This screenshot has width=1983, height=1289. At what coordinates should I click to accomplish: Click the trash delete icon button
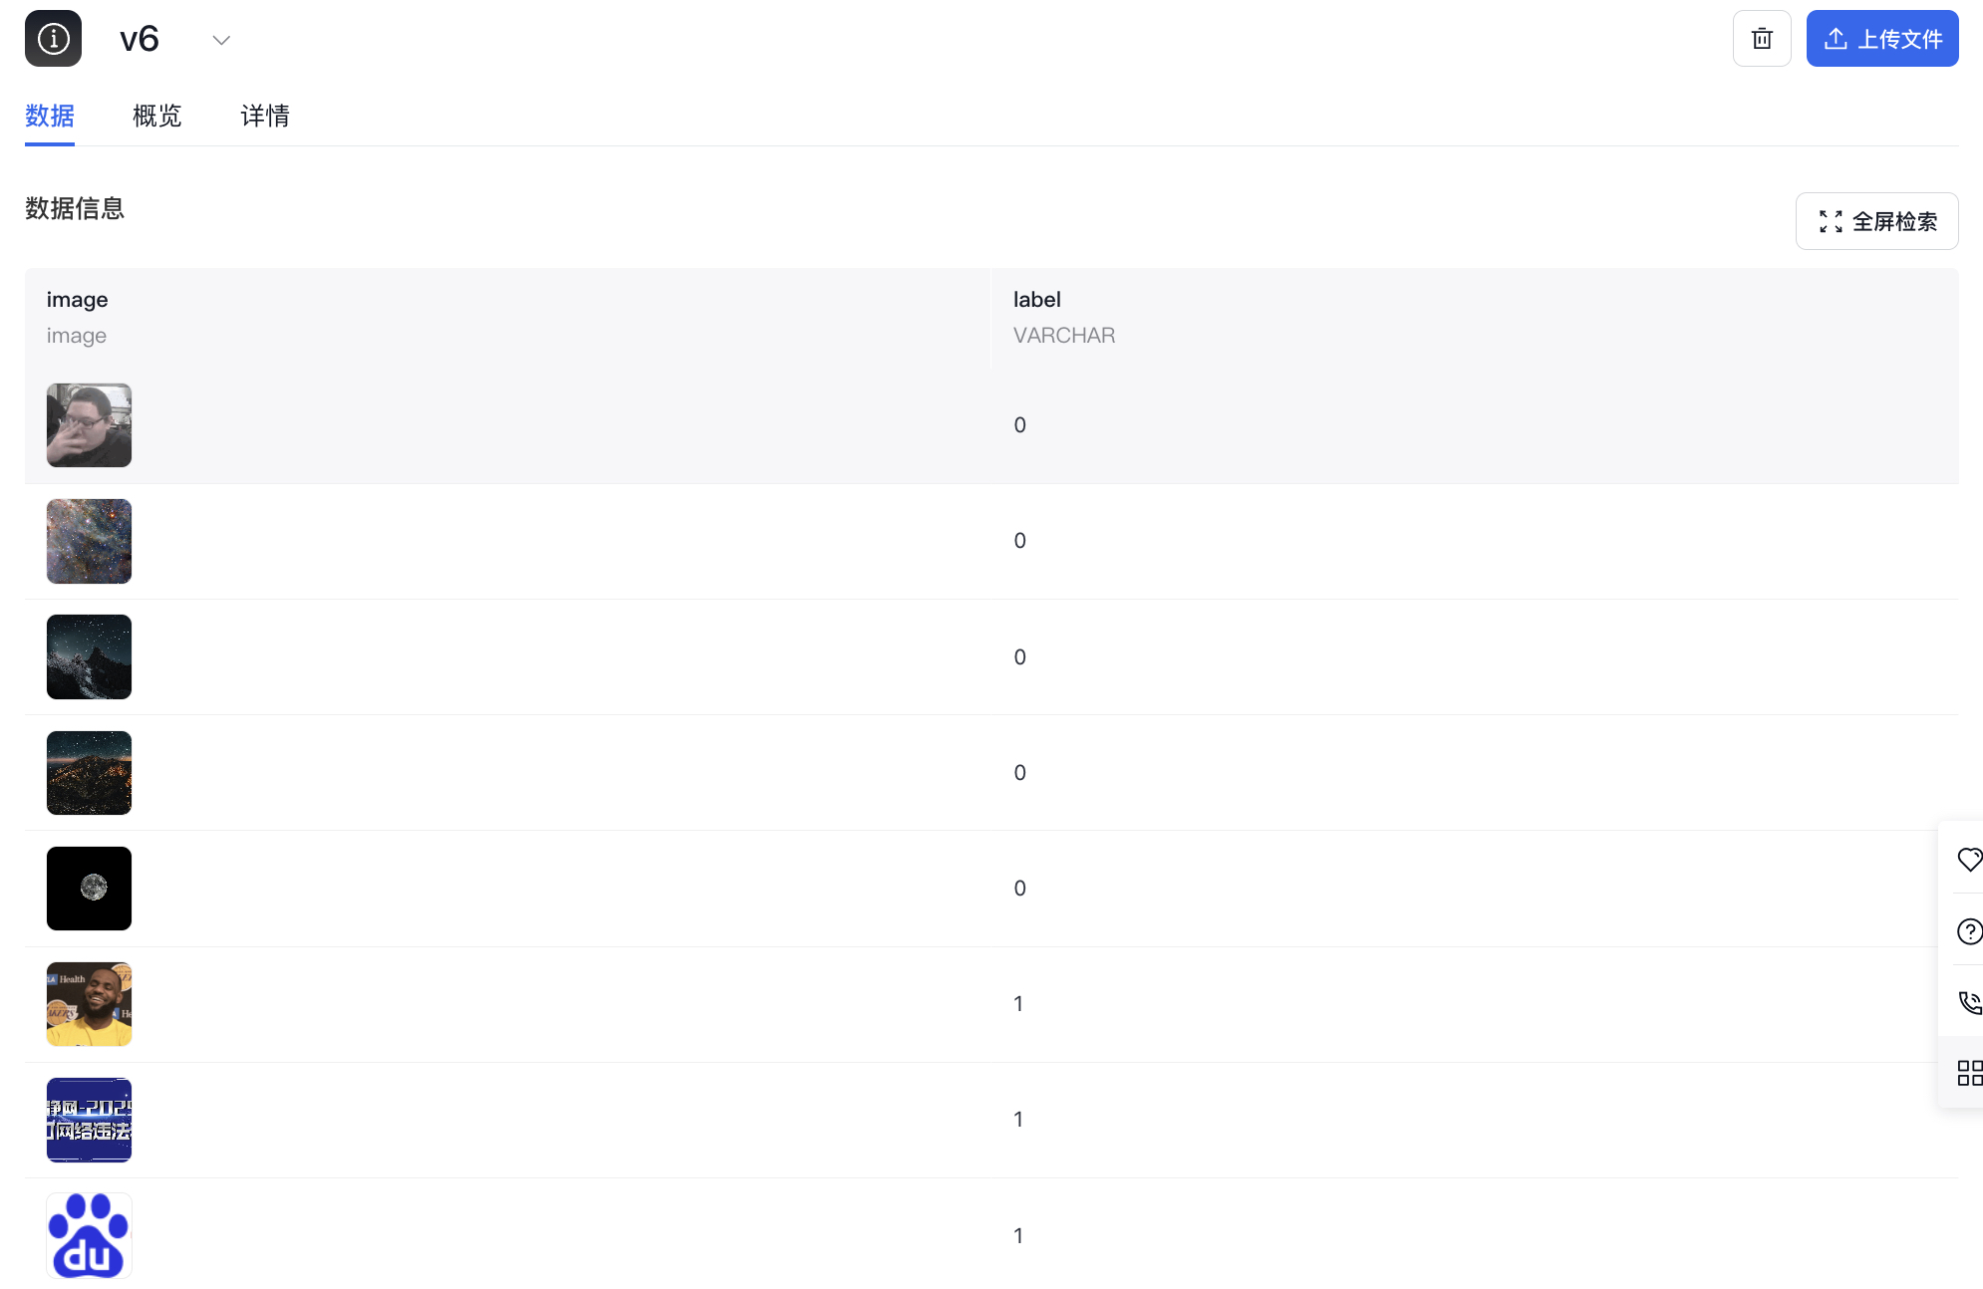pyautogui.click(x=1762, y=39)
